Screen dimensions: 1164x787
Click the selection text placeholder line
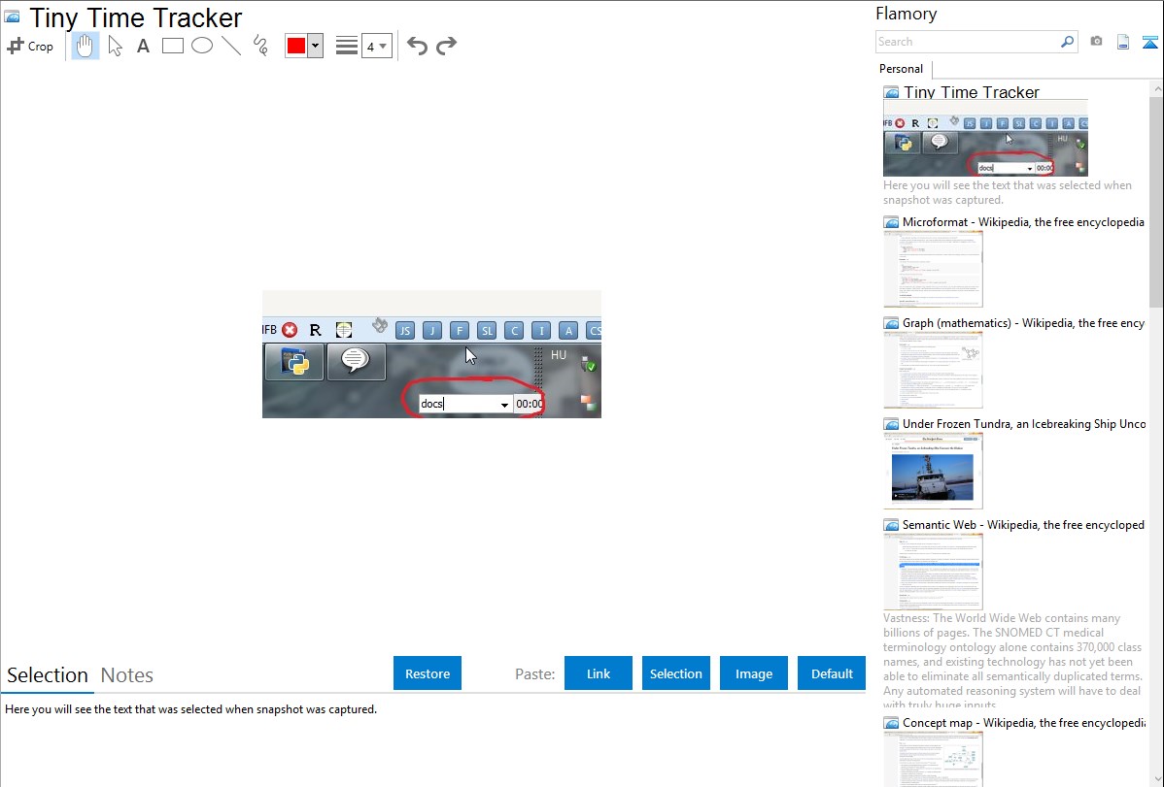coord(190,710)
